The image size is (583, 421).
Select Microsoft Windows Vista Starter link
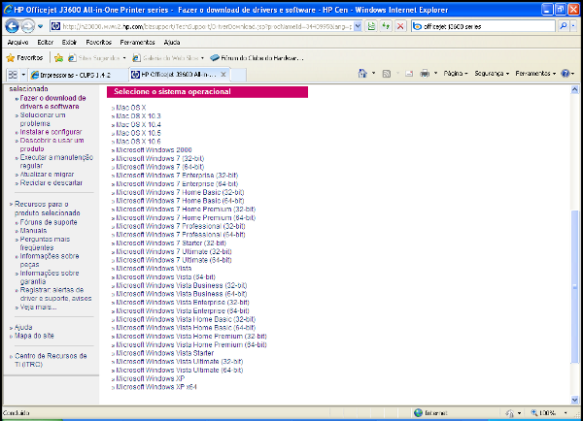165,353
